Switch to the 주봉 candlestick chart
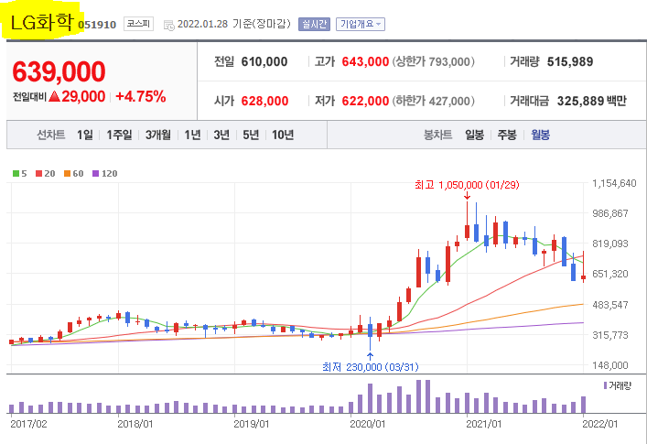This screenshot has width=647, height=444. (507, 135)
